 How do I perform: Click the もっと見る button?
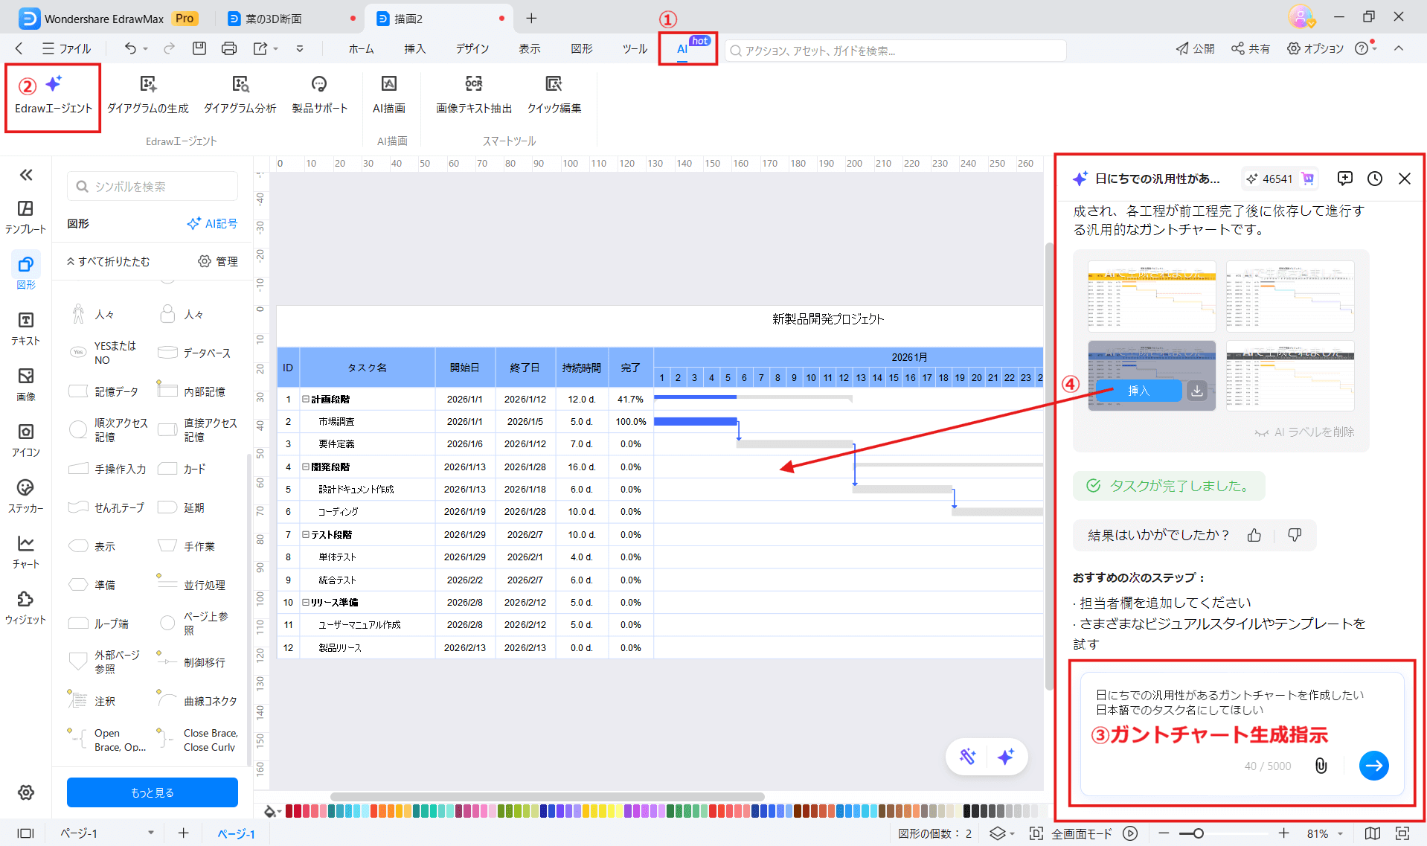(152, 792)
